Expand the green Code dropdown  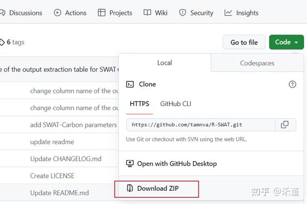point(287,42)
